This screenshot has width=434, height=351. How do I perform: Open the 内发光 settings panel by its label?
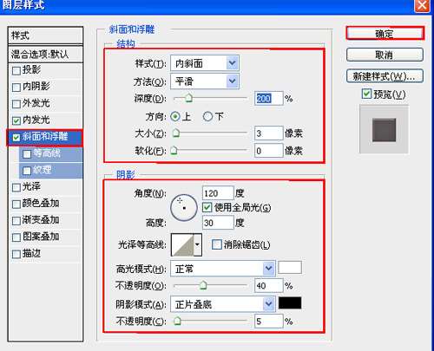tap(36, 120)
